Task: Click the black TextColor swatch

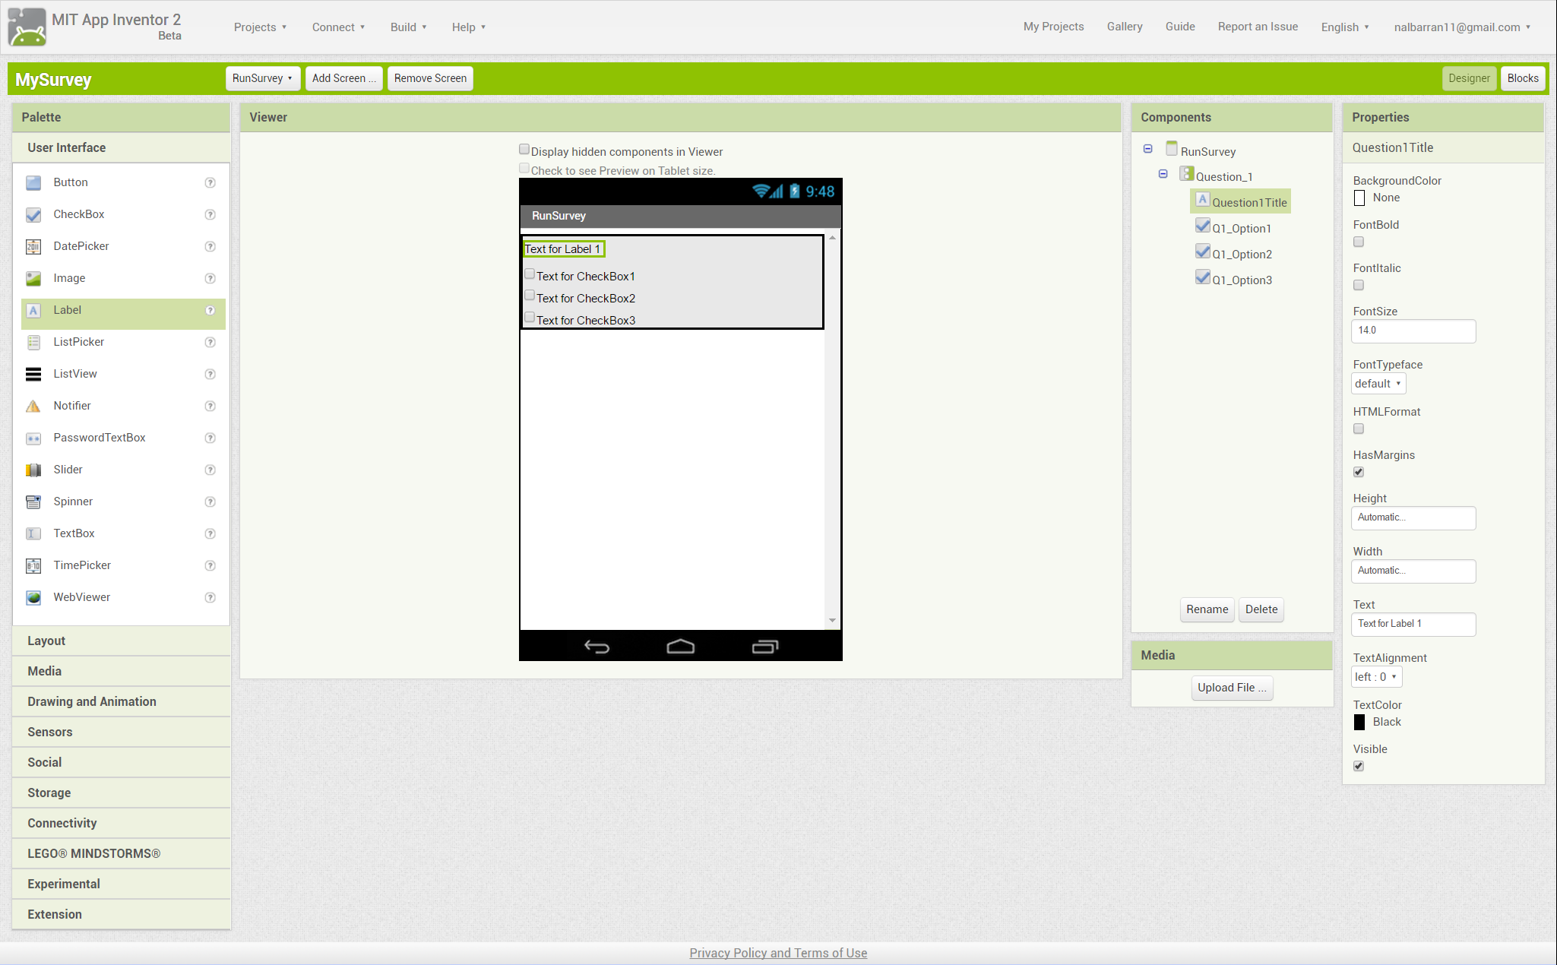Action: [x=1359, y=722]
